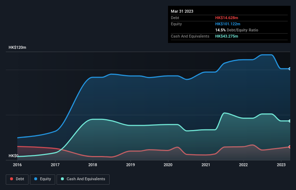Click the blue Equity legend dot
The width and height of the screenshot is (296, 190).
point(36,179)
